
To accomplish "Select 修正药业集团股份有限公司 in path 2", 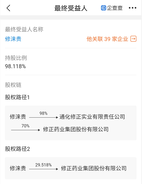I will pyautogui.click(x=94, y=168).
